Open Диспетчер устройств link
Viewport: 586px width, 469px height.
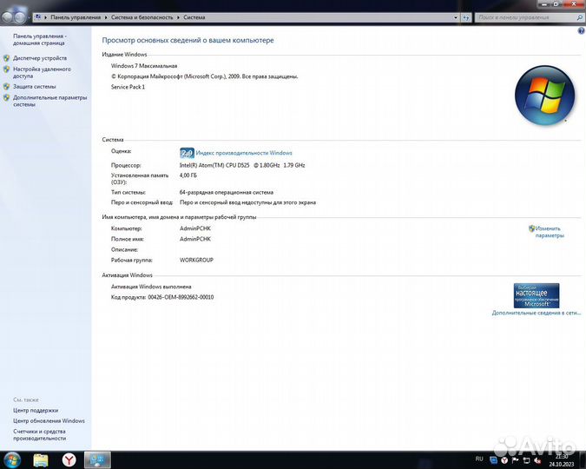(40, 58)
